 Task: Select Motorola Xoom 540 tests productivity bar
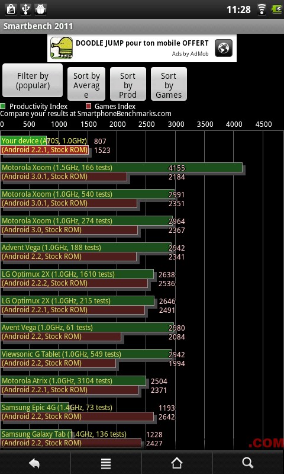tap(87, 194)
